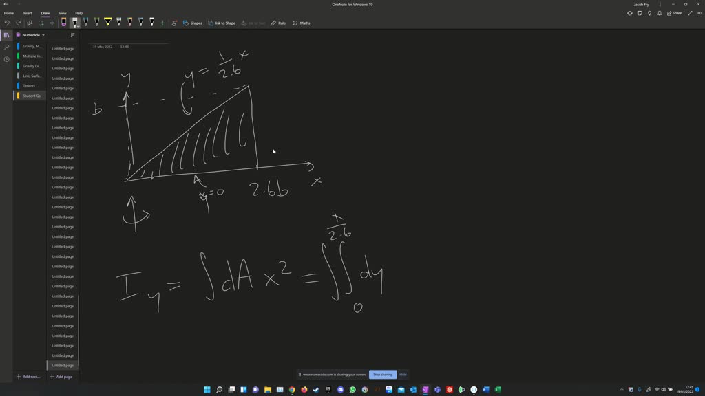Switch to the Insert tab

[x=27, y=13]
